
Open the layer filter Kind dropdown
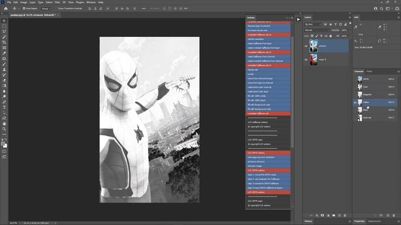313,24
